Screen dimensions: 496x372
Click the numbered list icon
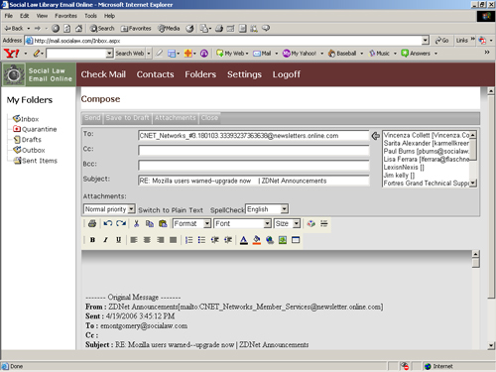tap(188, 240)
